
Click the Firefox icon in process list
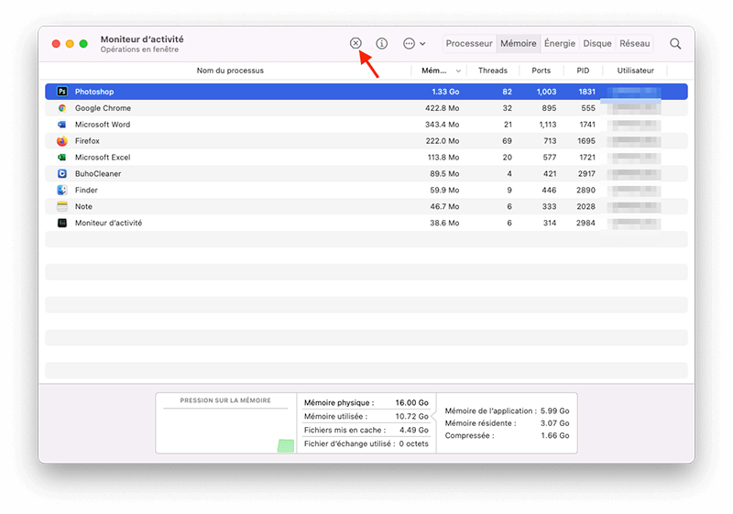pos(62,141)
